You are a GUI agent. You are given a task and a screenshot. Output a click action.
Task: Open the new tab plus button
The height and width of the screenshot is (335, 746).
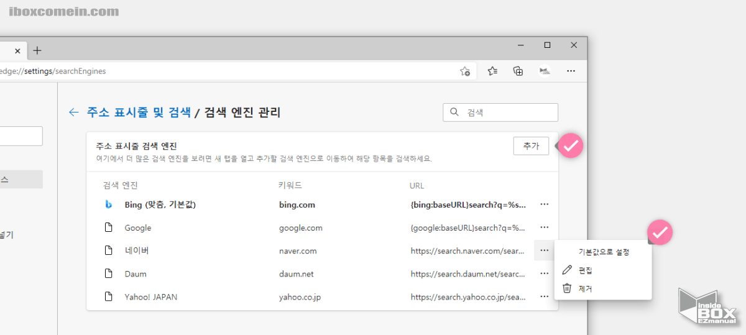pyautogui.click(x=37, y=50)
